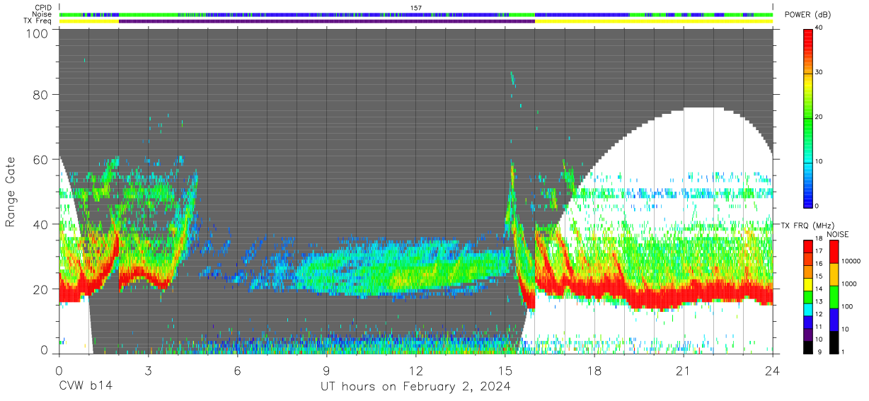The image size is (869, 401).
Task: Click the UT hours on February 2, 2024 title
Action: click(x=416, y=387)
